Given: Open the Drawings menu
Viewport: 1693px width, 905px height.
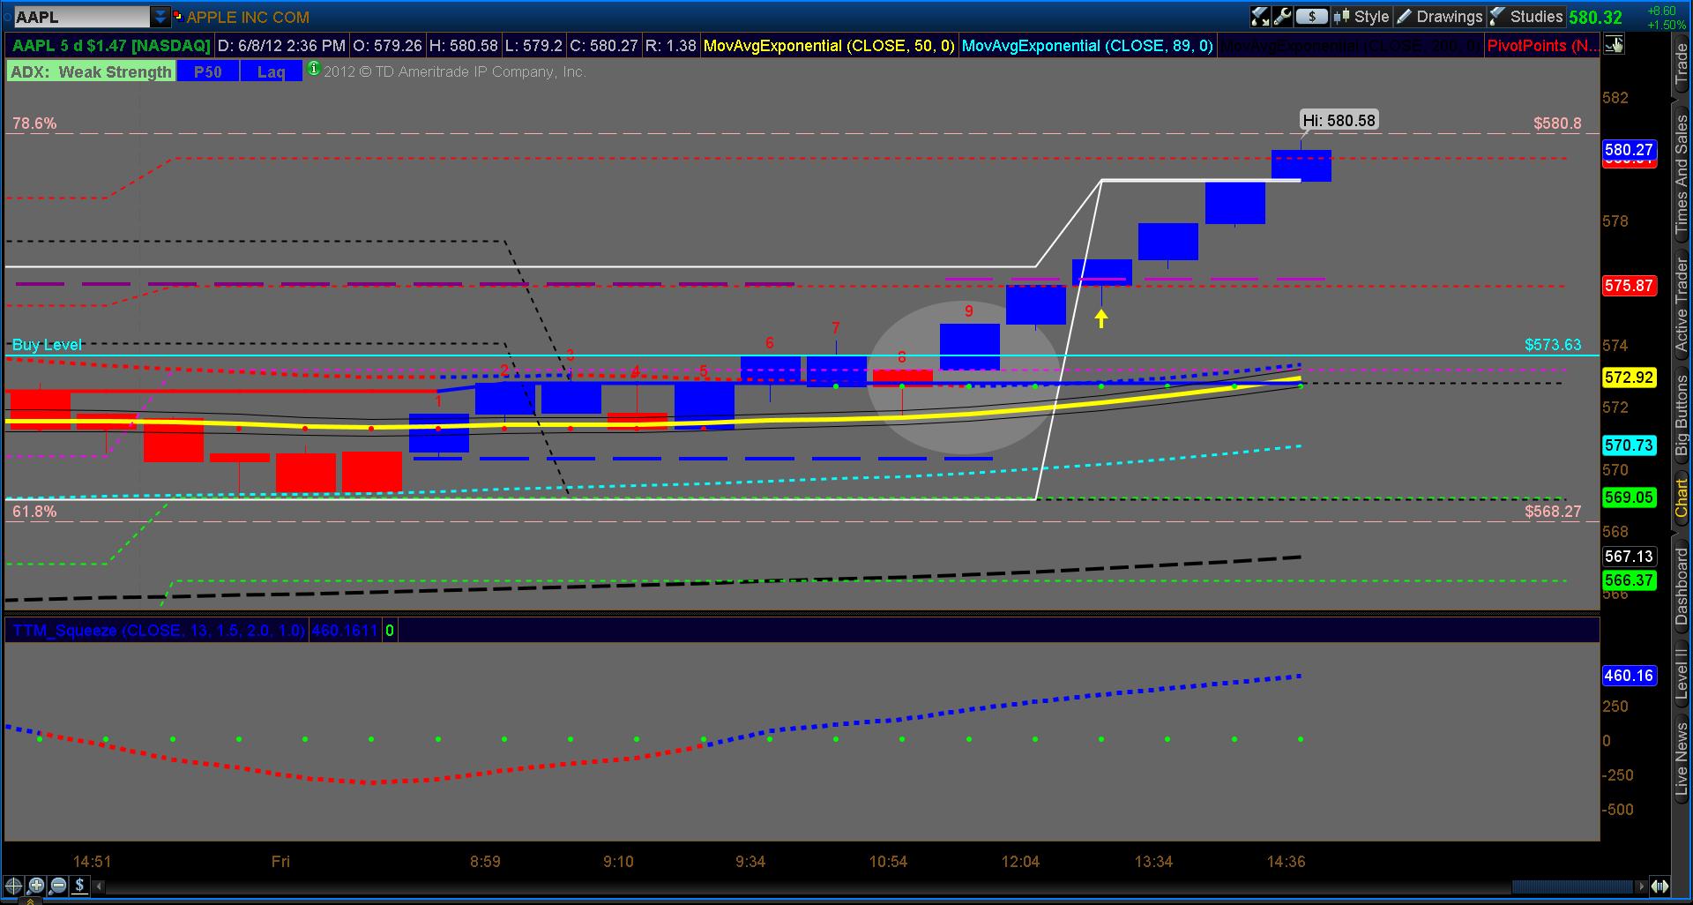Looking at the screenshot, I should (1440, 17).
